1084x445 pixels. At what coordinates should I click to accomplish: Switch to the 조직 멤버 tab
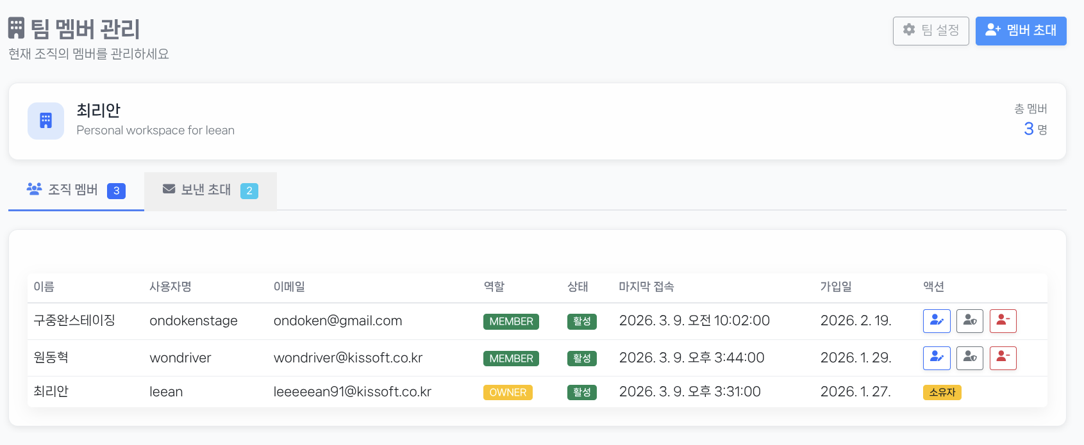pos(76,190)
